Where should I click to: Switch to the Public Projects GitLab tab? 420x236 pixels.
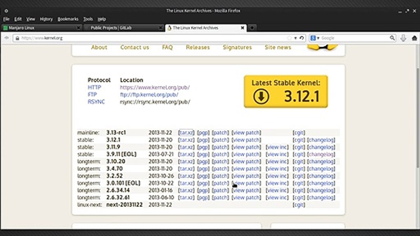tap(124, 28)
